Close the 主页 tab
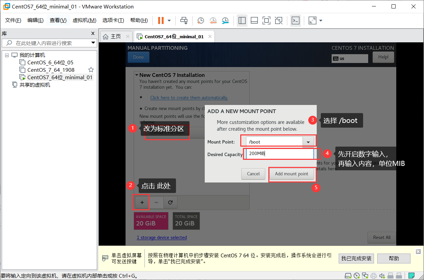The image size is (424, 280). coord(128,36)
